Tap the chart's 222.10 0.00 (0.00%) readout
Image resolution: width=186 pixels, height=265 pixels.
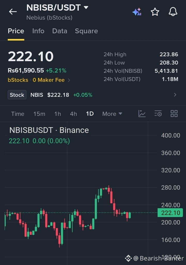coord(39,141)
